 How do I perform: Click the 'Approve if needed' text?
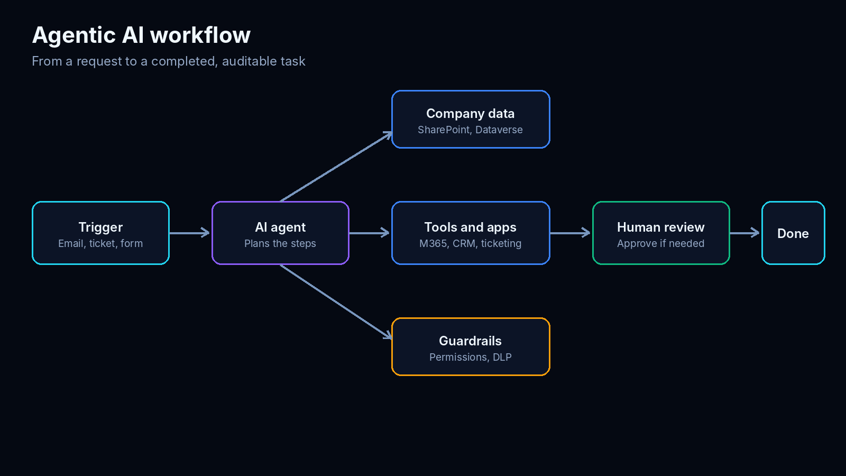pyautogui.click(x=660, y=243)
